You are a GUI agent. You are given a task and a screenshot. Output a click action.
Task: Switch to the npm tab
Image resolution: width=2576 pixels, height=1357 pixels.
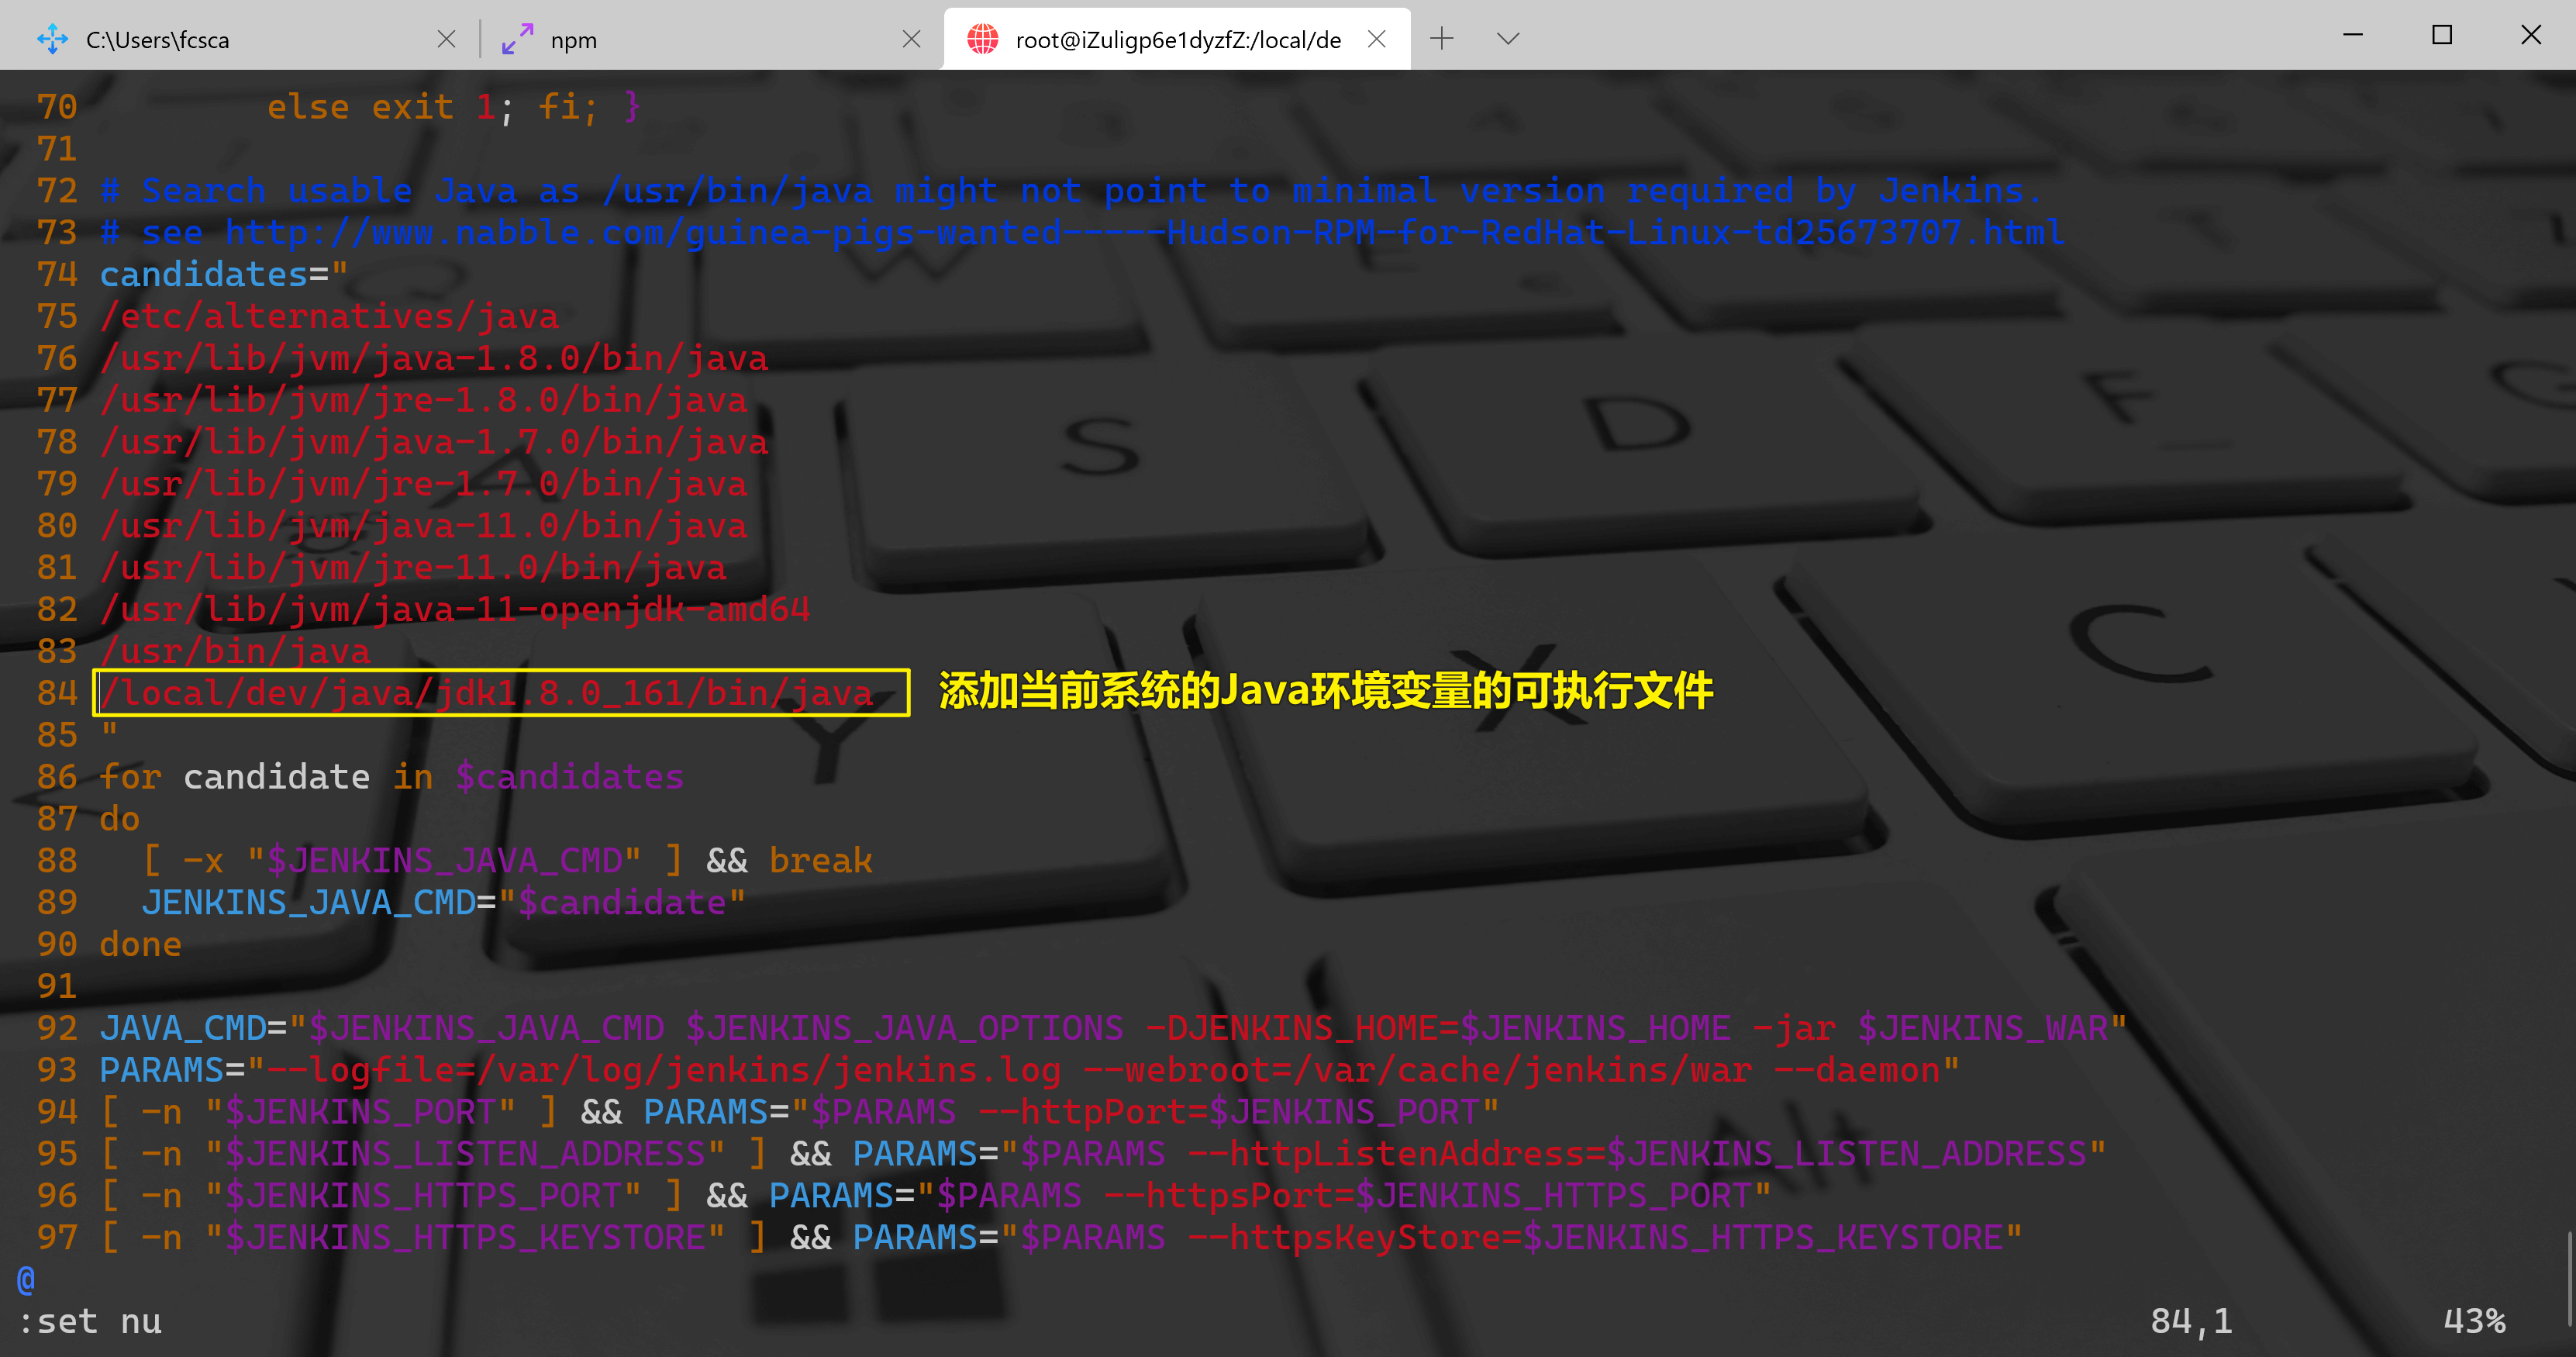[573, 40]
